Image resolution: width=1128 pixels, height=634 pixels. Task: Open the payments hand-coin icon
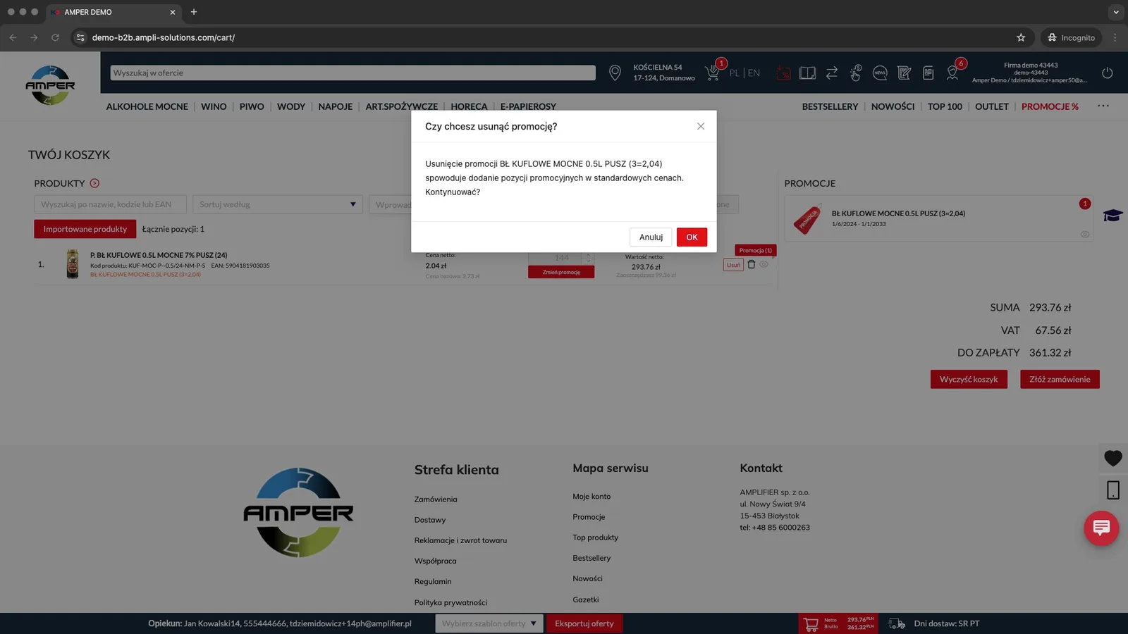(856, 73)
